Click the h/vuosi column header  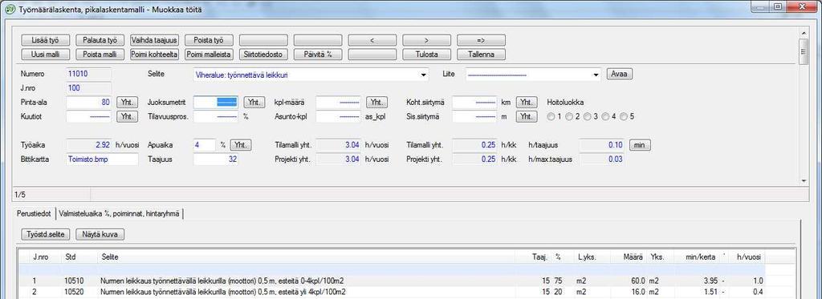[x=747, y=257]
